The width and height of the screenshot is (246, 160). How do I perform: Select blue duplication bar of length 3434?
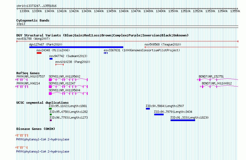click(159, 114)
